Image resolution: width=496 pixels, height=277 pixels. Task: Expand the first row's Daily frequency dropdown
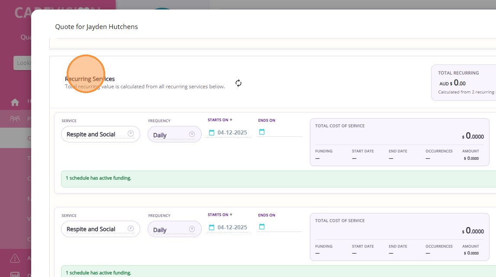(192, 134)
